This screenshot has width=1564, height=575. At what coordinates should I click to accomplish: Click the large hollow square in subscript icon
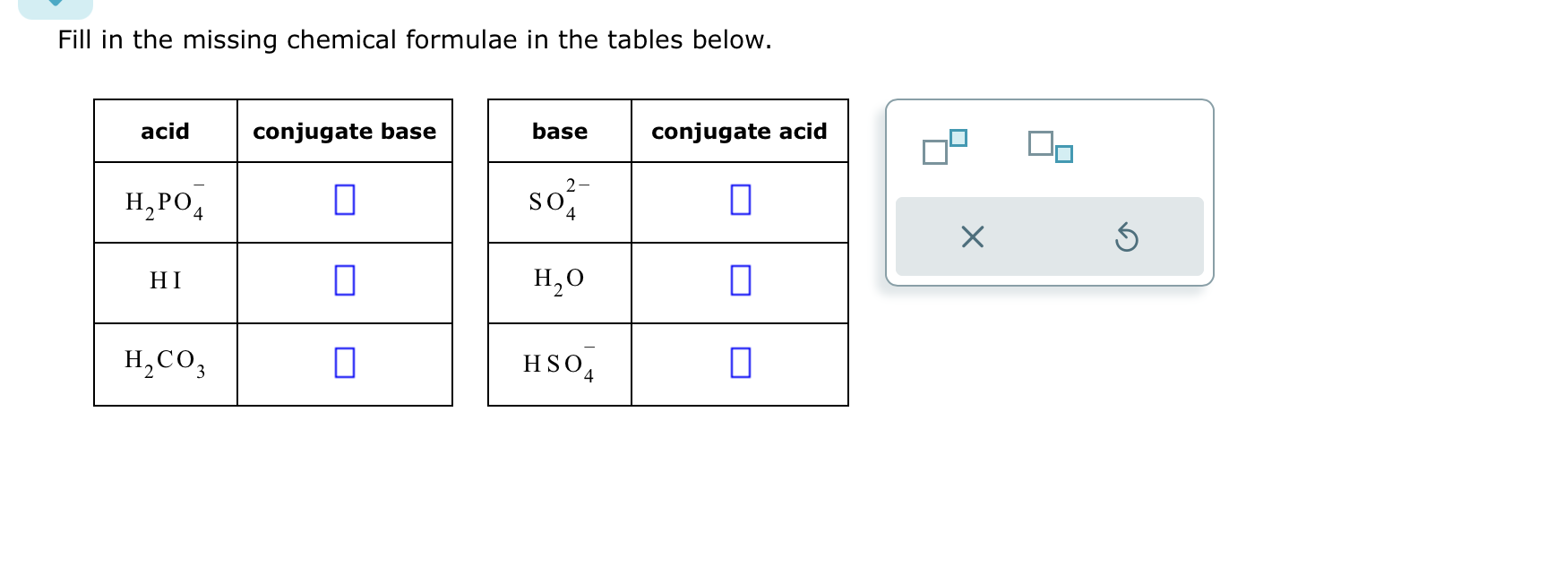tap(1043, 142)
